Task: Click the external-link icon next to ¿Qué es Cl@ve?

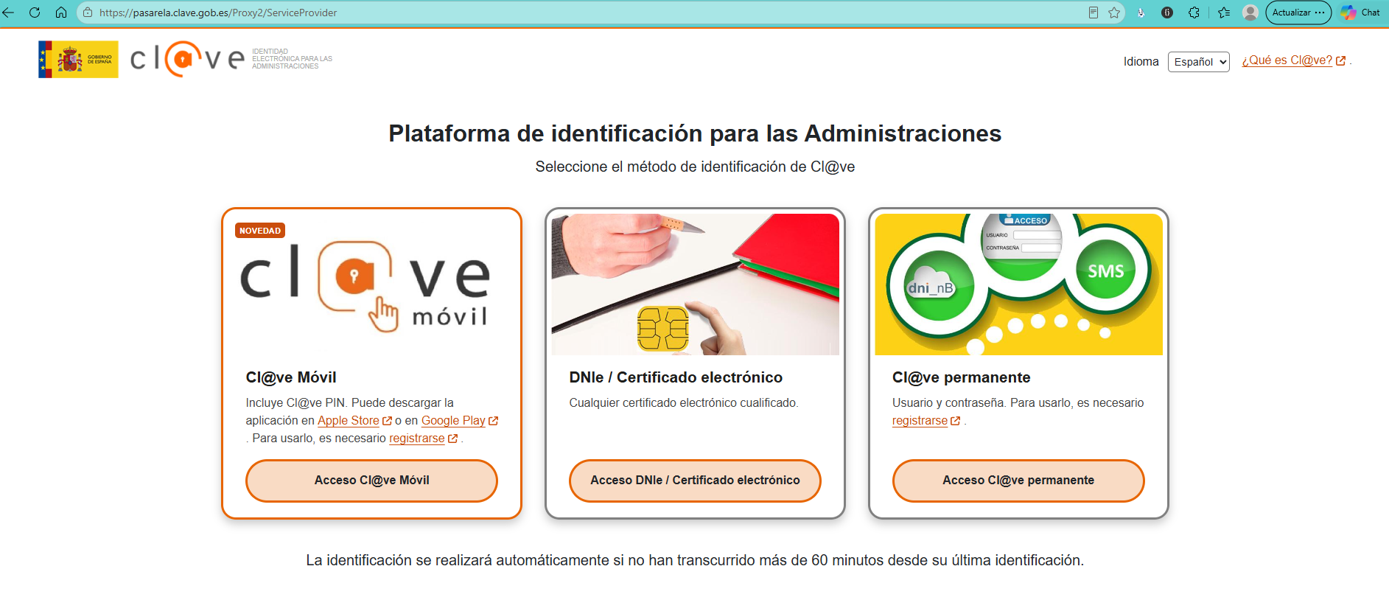Action: [1340, 61]
